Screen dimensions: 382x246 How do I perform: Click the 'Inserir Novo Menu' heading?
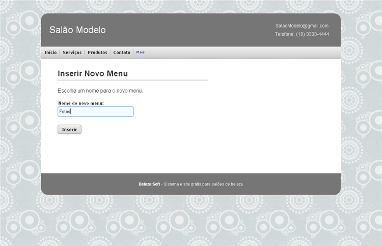93,73
